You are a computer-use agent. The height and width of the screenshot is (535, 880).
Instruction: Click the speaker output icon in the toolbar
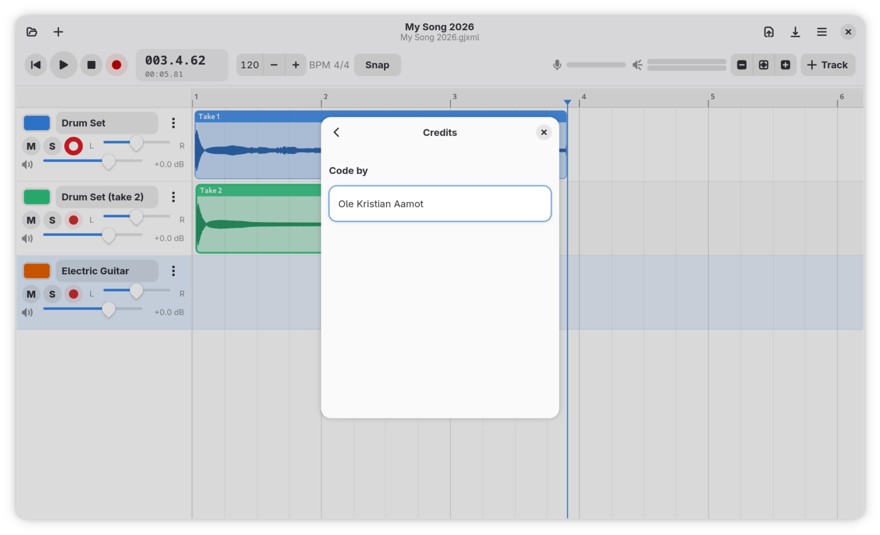[637, 65]
